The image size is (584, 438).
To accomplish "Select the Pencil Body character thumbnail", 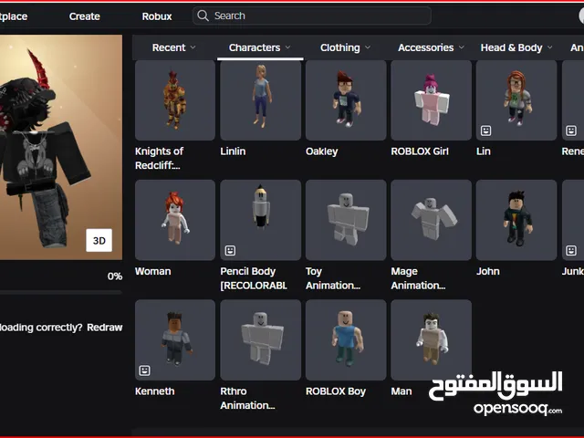I will click(261, 220).
